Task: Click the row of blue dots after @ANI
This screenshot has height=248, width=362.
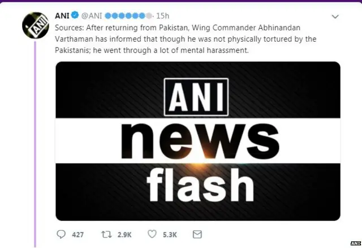Action: point(128,16)
